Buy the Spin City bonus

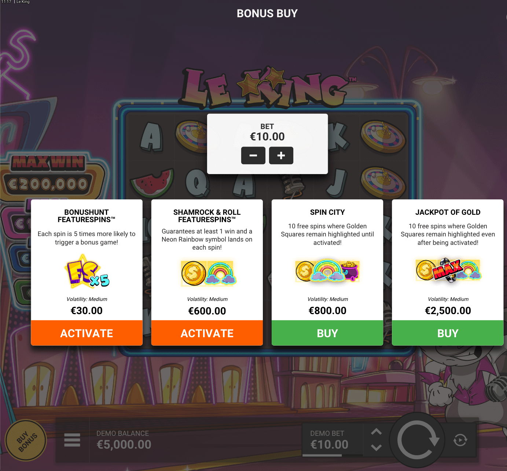point(327,333)
